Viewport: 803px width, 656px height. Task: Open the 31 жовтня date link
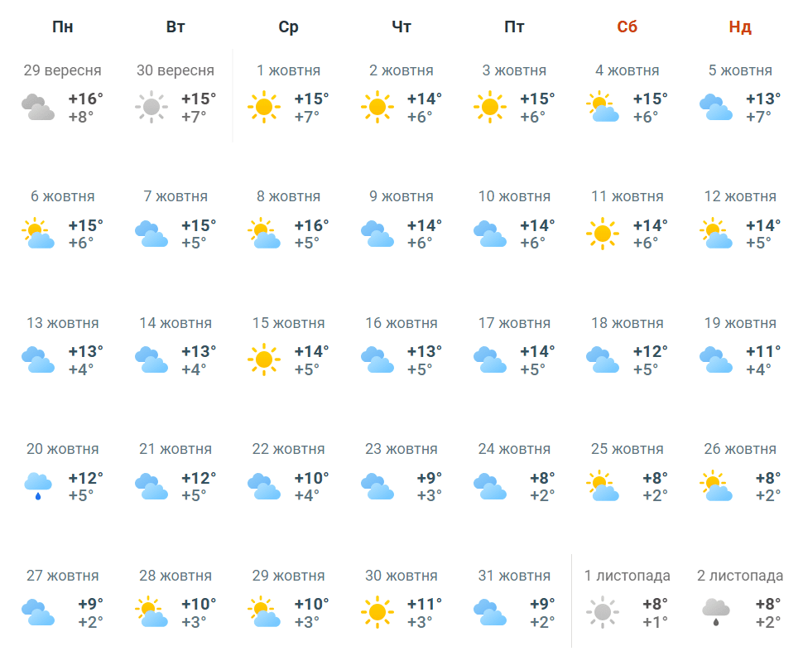(514, 576)
